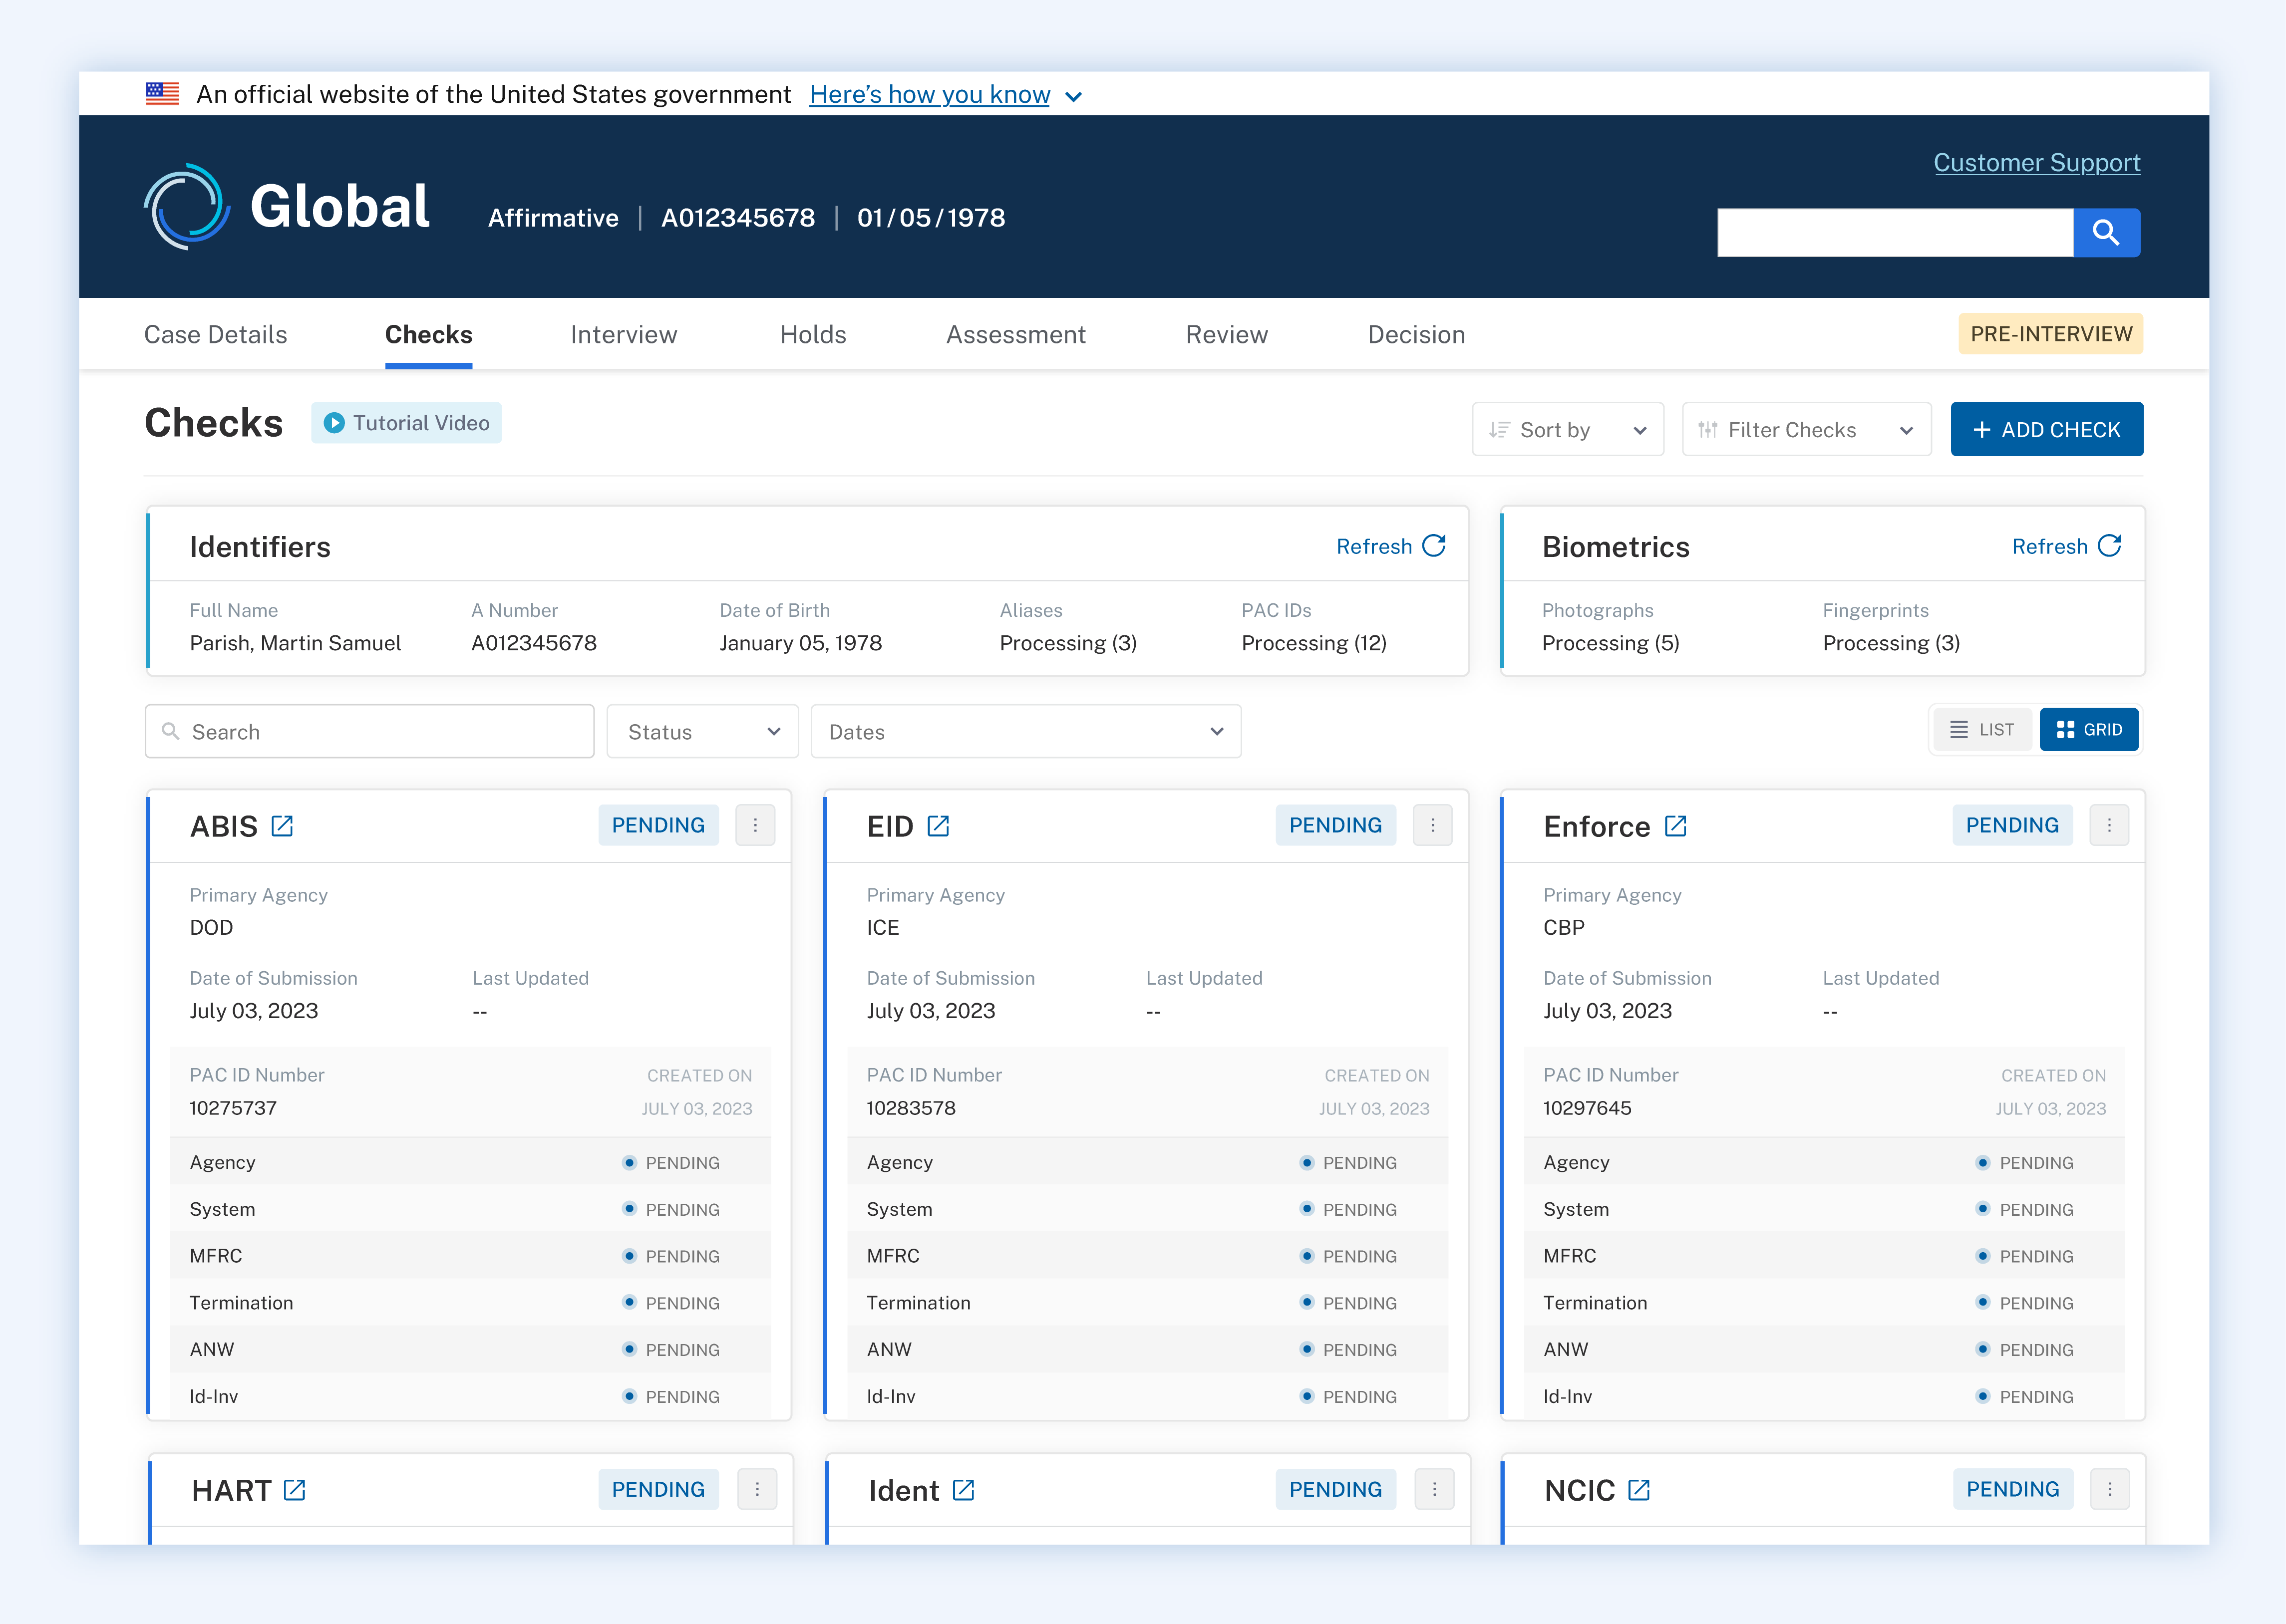This screenshot has height=1624, width=2286.
Task: Click the ABIS Termination row
Action: point(470,1303)
